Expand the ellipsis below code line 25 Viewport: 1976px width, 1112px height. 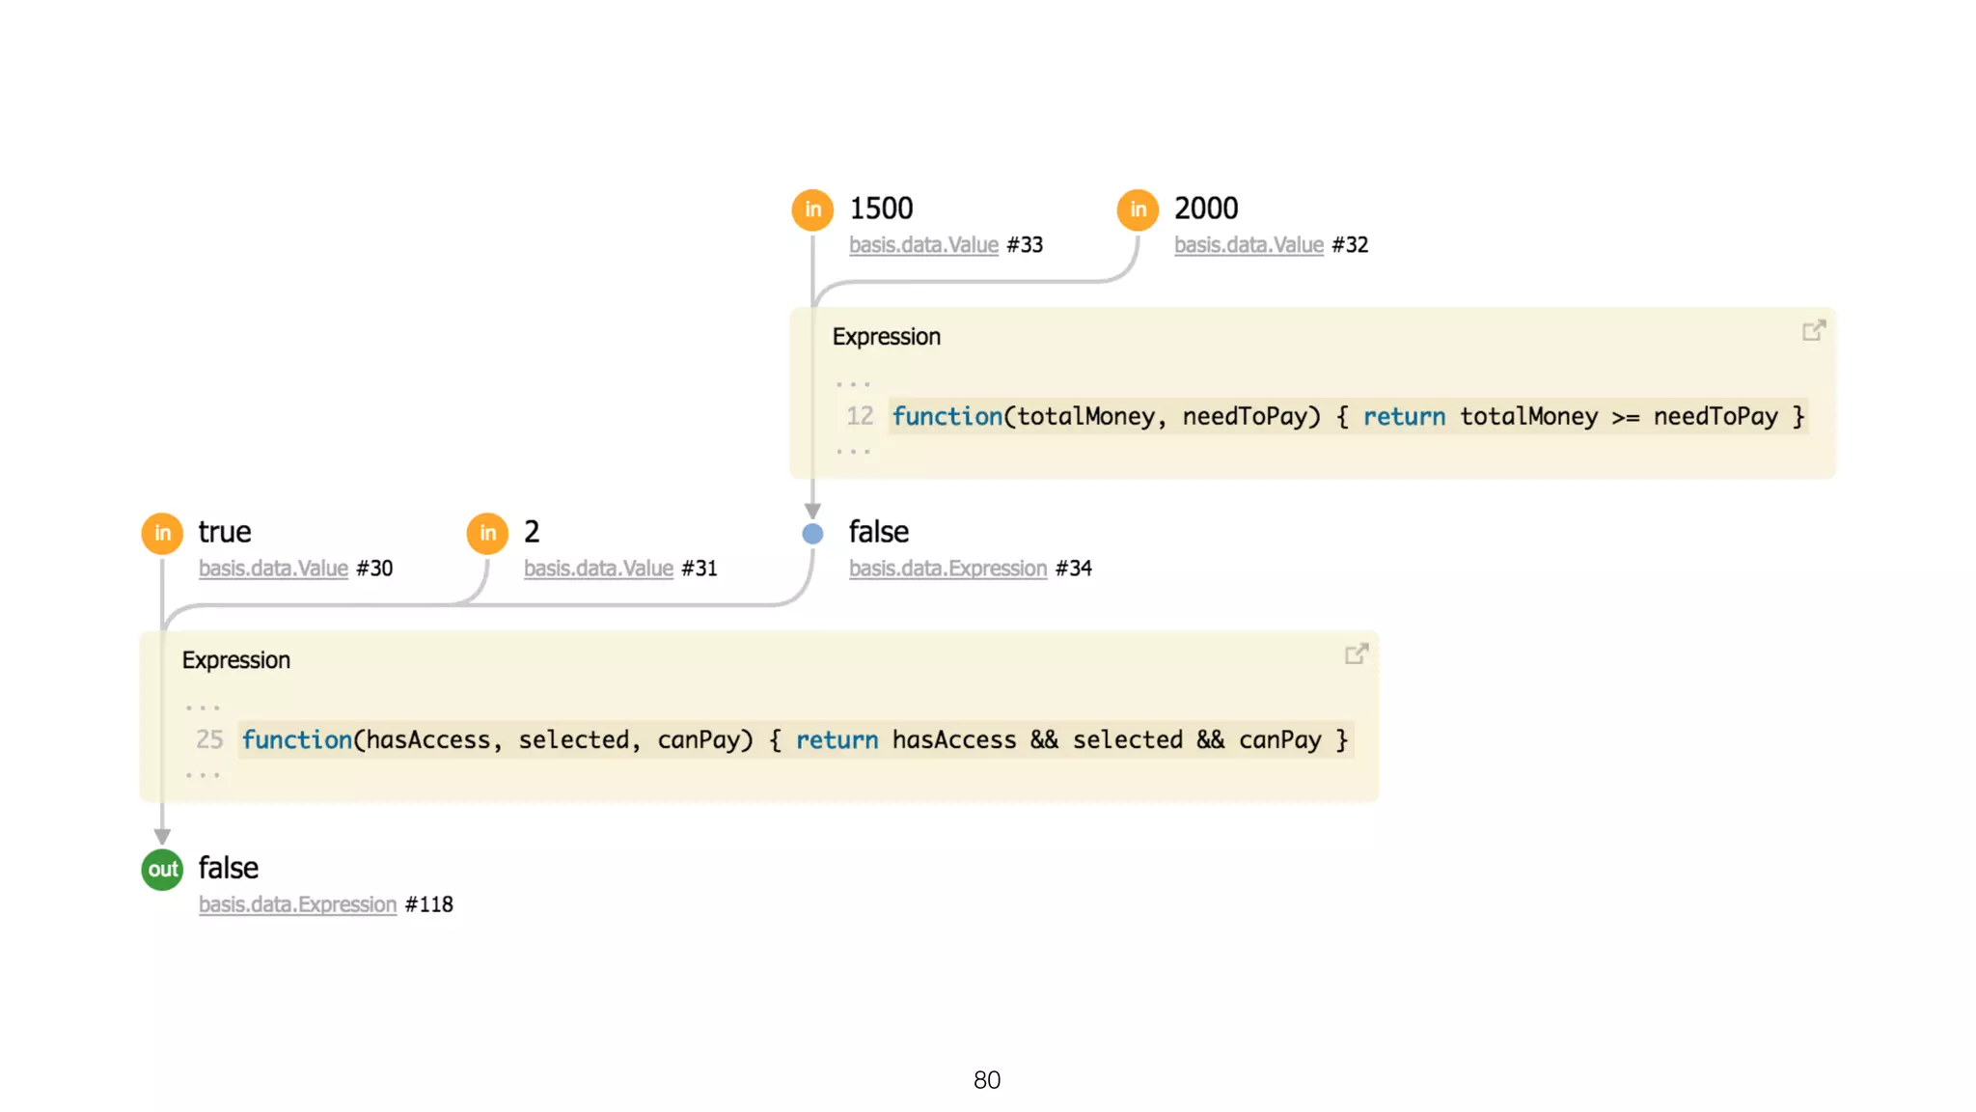pyautogui.click(x=203, y=774)
